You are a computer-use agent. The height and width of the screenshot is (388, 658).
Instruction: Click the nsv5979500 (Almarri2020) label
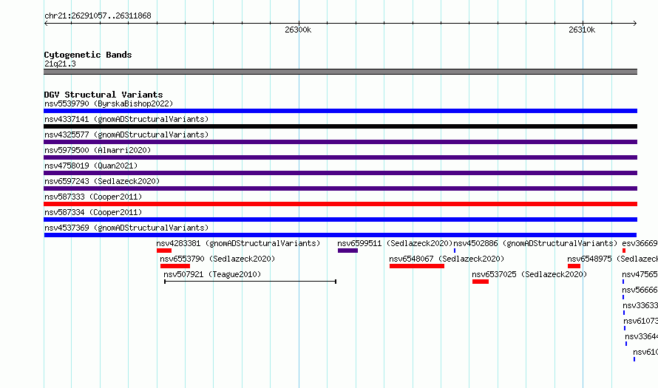coord(98,150)
